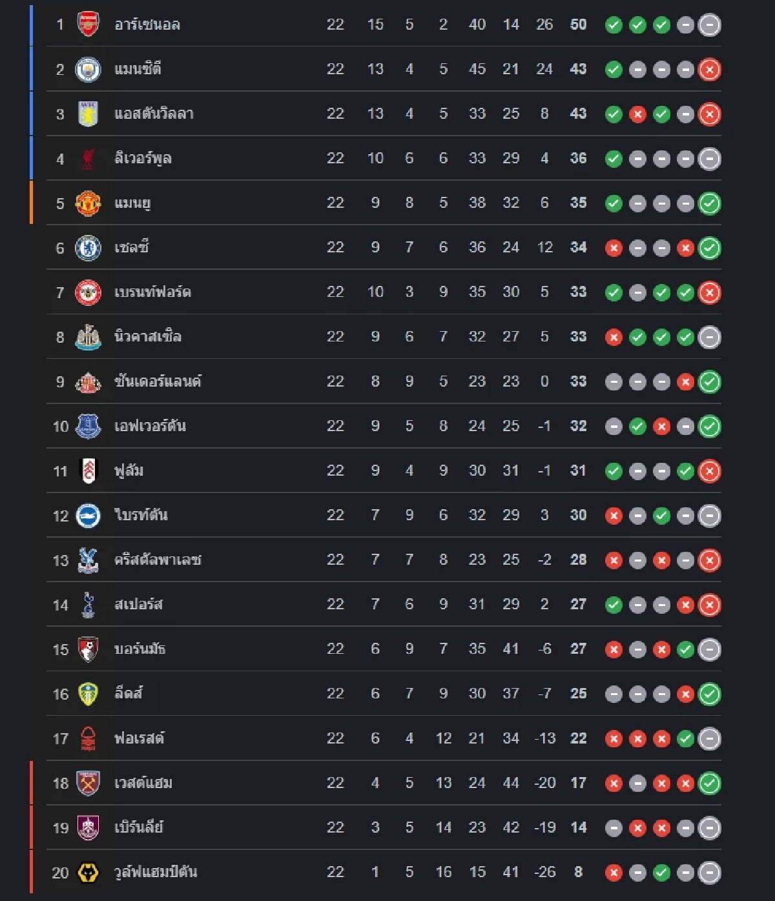Click the Arsenal club crest

tap(88, 25)
